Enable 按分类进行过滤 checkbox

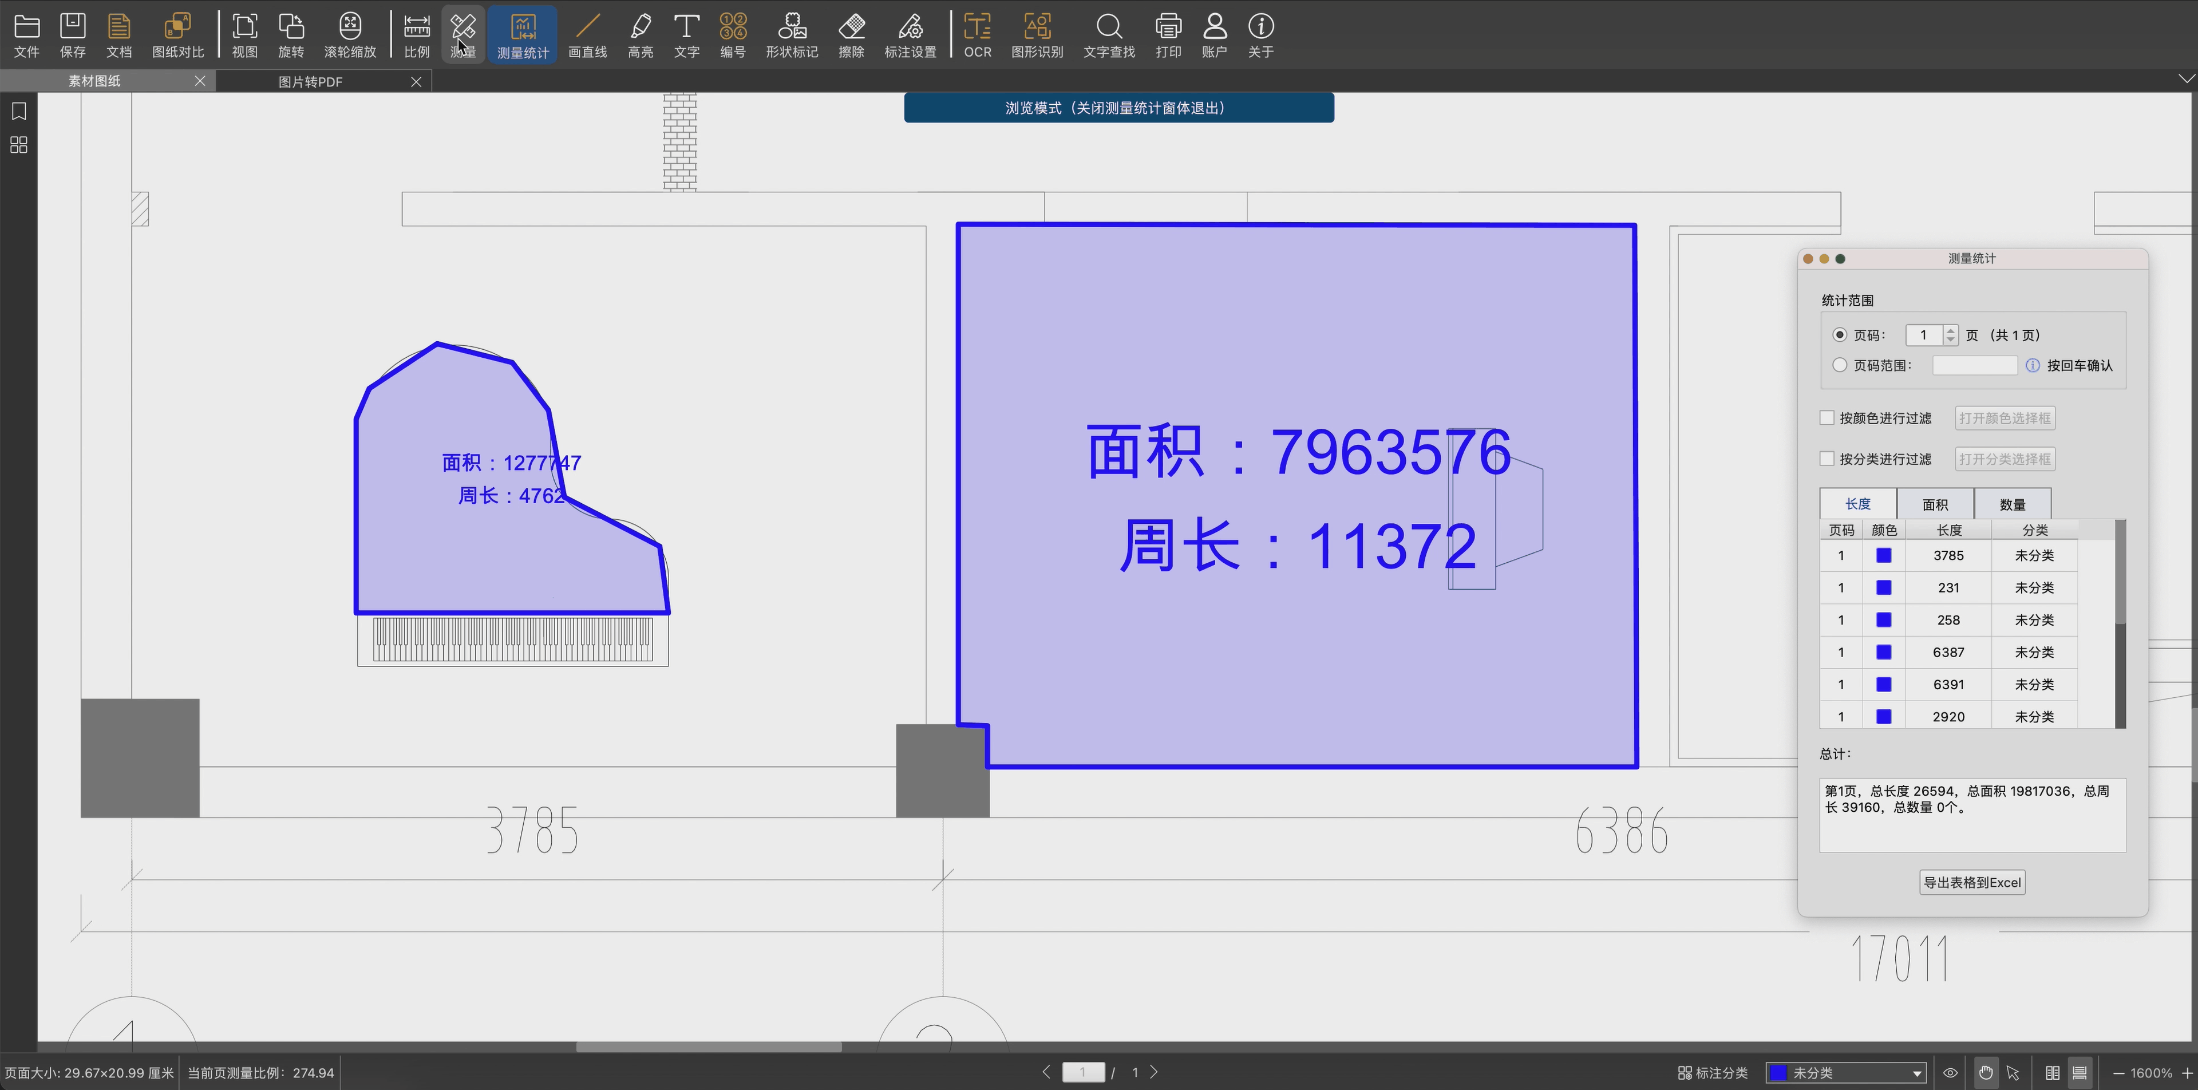coord(1827,459)
